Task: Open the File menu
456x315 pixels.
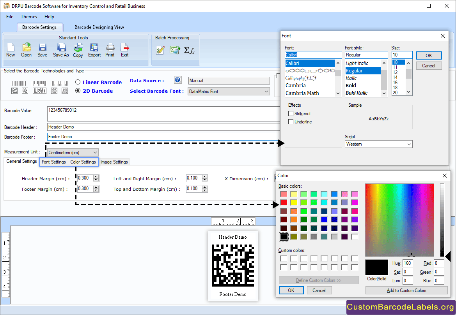Action: (10, 17)
